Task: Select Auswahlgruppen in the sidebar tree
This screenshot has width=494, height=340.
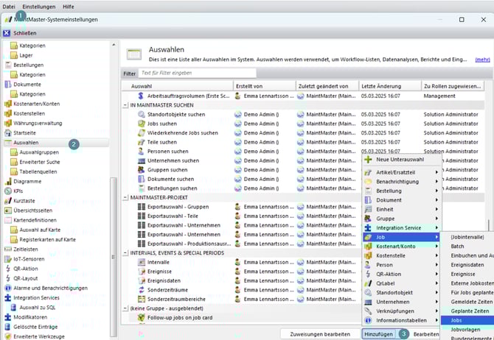Action: 41,152
